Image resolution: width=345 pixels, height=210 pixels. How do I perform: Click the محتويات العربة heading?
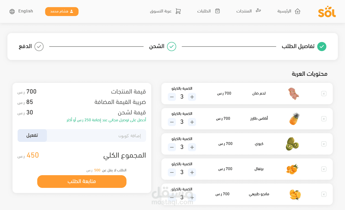[310, 74]
